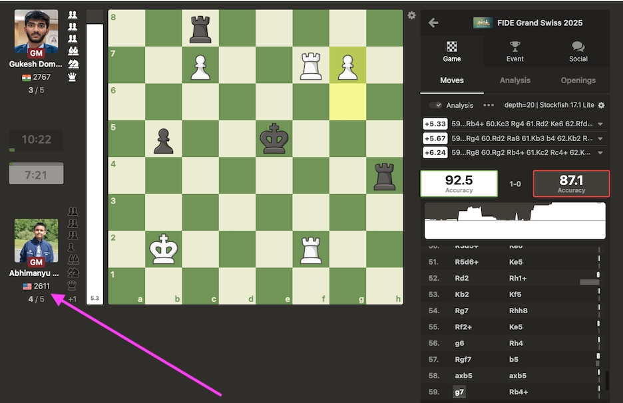
Task: Click the FIDE Grand Swiss tournament logo
Action: coord(483,23)
